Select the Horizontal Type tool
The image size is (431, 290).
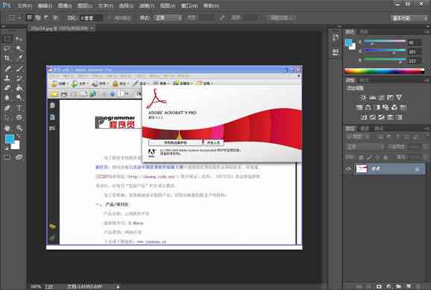point(19,107)
